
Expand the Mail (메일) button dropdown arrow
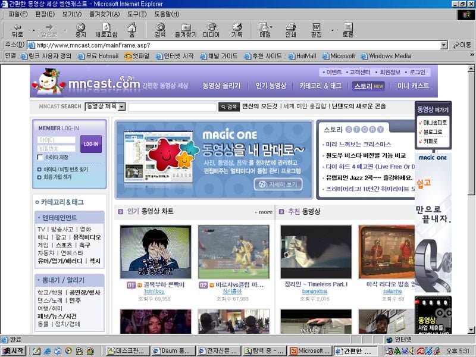pos(272,27)
